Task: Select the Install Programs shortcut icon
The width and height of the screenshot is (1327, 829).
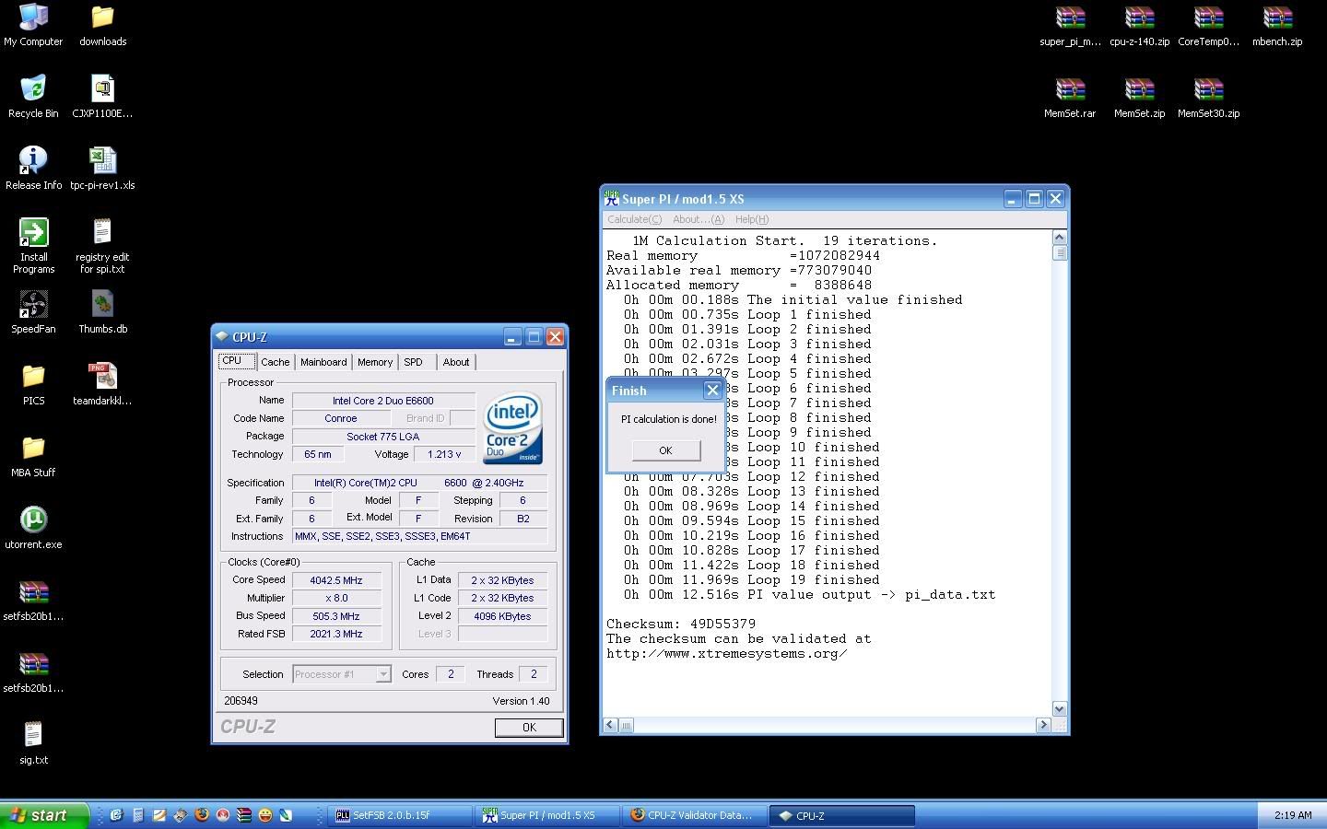Action: [33, 246]
